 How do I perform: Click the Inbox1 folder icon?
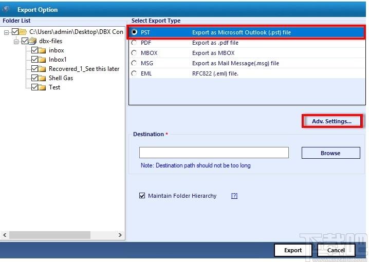click(x=42, y=60)
